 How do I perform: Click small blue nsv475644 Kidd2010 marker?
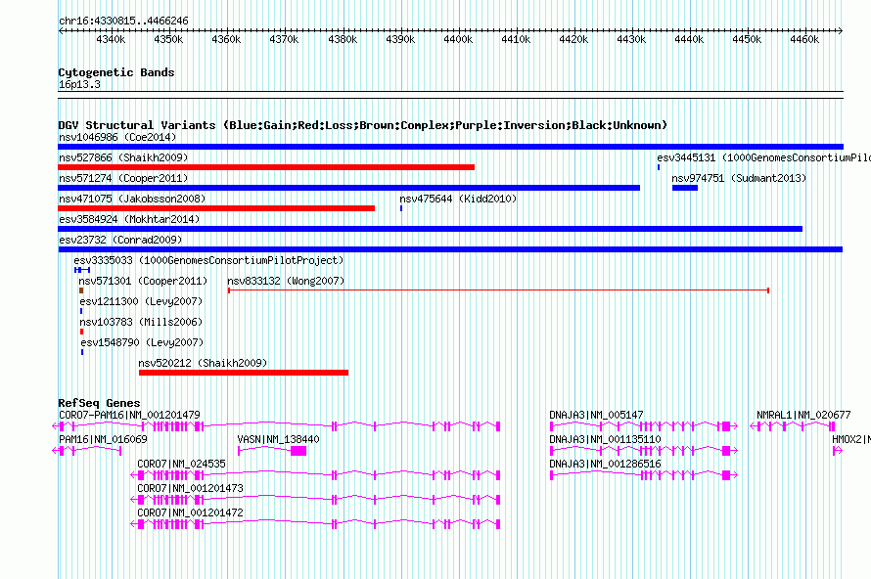pos(401,208)
